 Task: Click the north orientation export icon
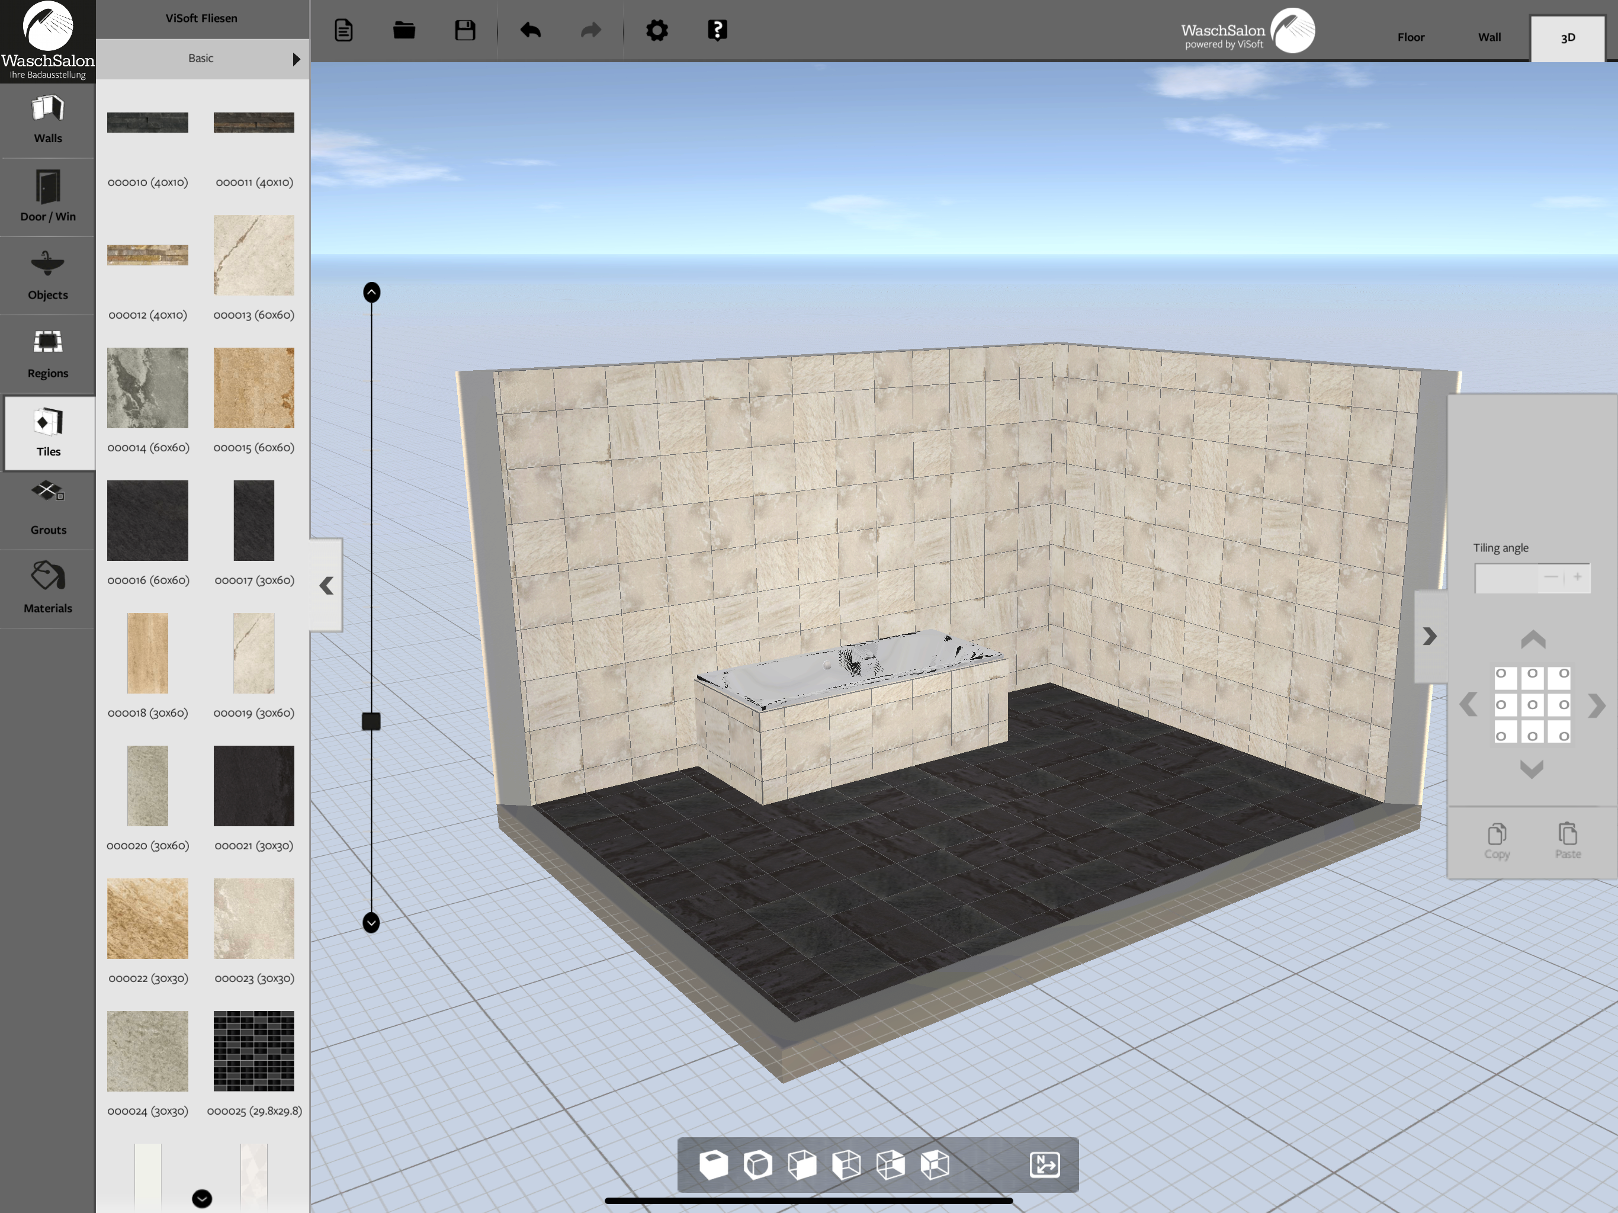point(1045,1164)
